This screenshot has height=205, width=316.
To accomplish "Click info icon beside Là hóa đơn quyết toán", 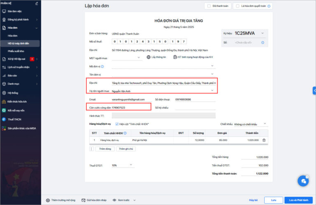I will [x=269, y=6].
